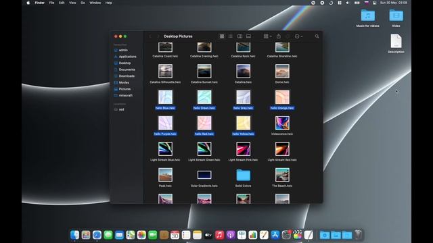Open the Edit menu
This screenshot has height=243, width=433.
[x=62, y=3]
